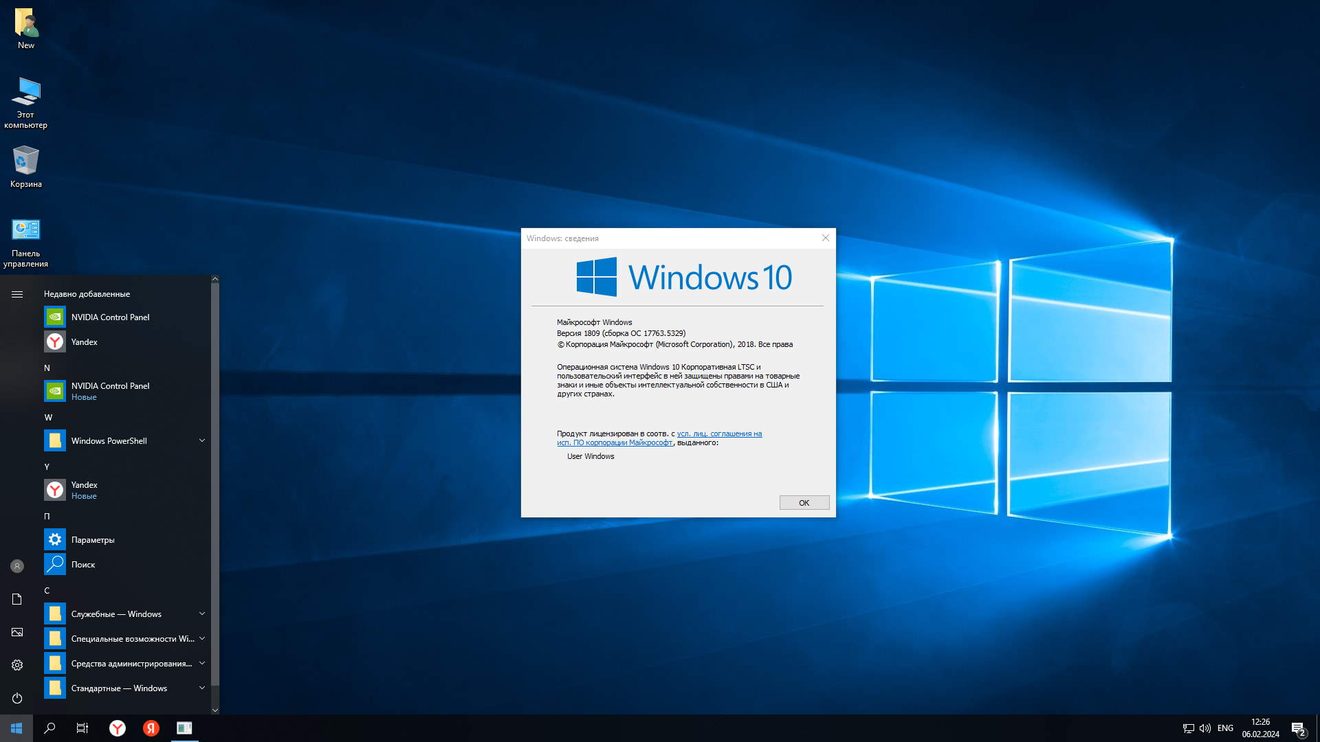Open the Microsoft license terms link
Viewport: 1320px width, 742px height.
718,434
